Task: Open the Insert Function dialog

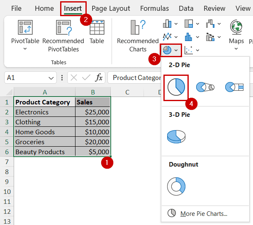Action: pyautogui.click(x=99, y=77)
